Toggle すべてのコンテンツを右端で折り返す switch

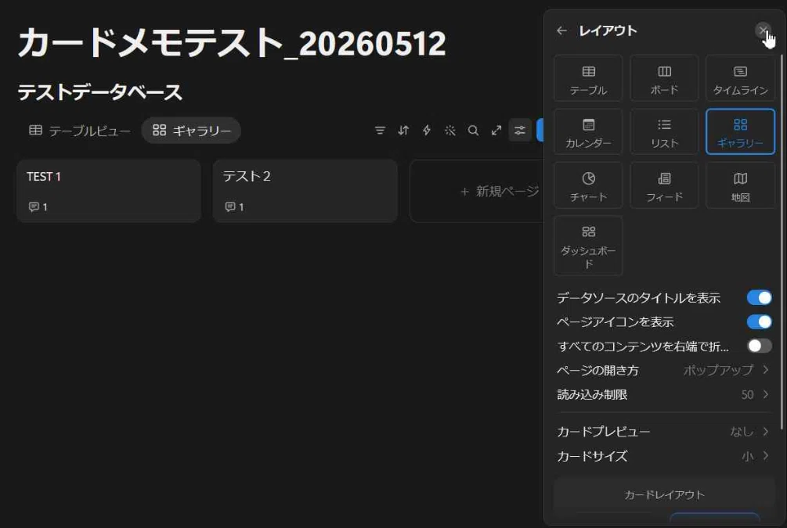click(759, 346)
